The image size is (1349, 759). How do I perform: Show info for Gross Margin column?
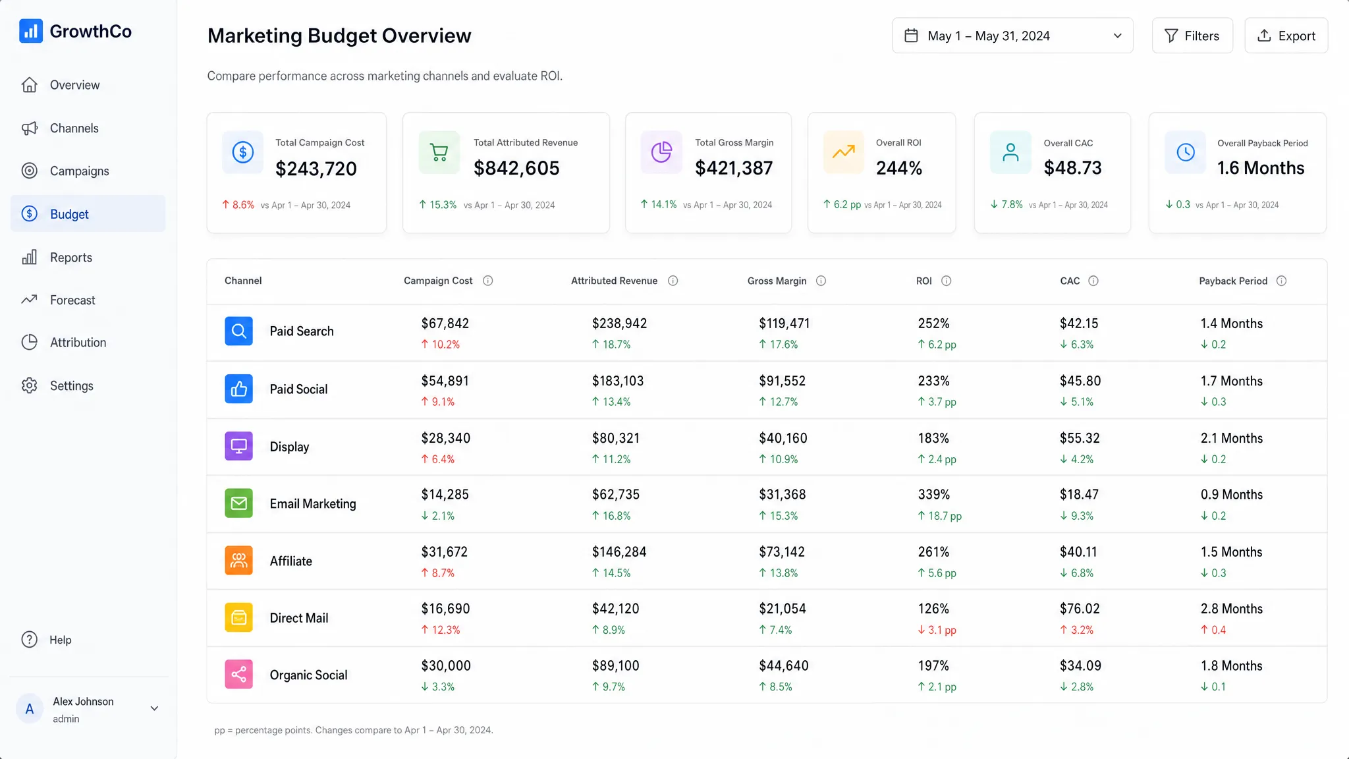click(821, 281)
